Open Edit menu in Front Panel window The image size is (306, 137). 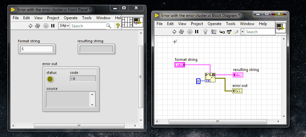tap(26, 18)
